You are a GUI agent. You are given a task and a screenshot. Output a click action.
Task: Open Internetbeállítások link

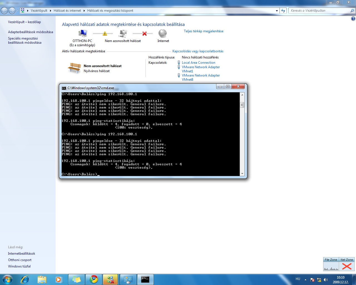click(22, 254)
